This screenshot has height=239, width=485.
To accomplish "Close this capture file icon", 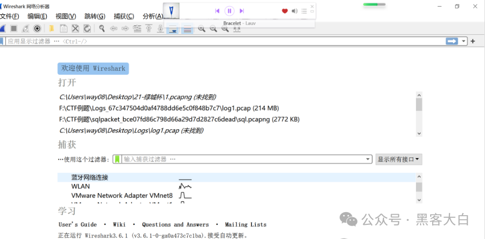I will 75,29.
